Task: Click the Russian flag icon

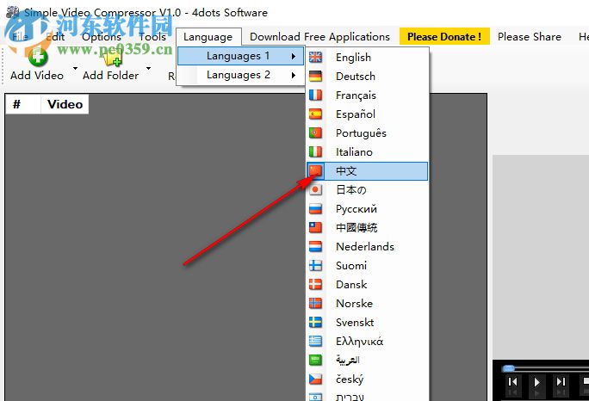Action: [x=315, y=209]
